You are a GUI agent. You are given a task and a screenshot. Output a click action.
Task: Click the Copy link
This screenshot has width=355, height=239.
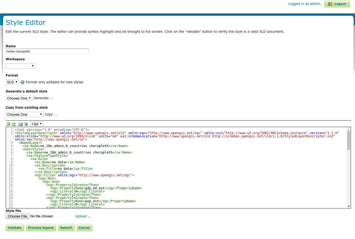click(51, 114)
